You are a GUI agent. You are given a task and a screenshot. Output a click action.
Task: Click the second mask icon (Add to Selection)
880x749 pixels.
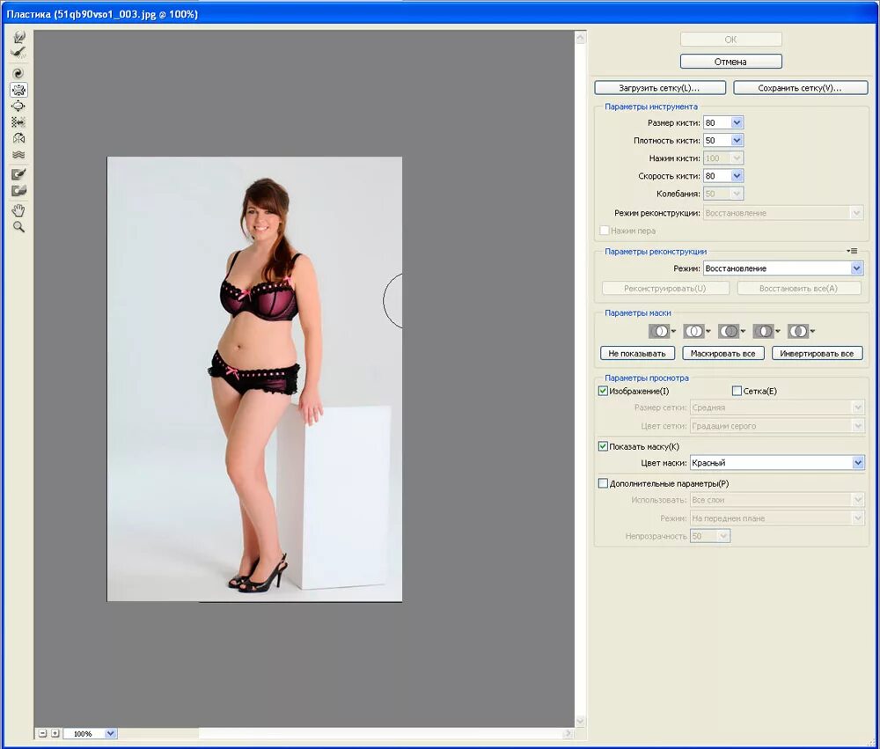(694, 331)
